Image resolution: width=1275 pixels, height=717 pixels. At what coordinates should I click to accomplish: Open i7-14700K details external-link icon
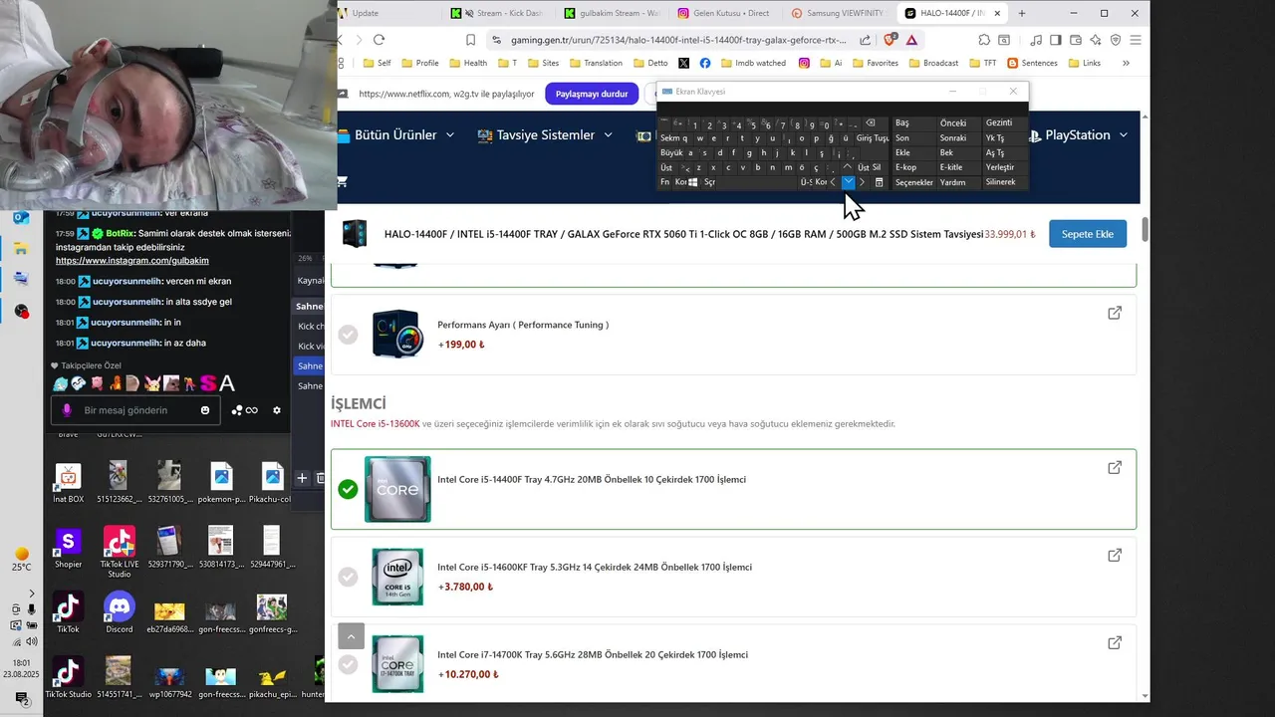[x=1115, y=643]
